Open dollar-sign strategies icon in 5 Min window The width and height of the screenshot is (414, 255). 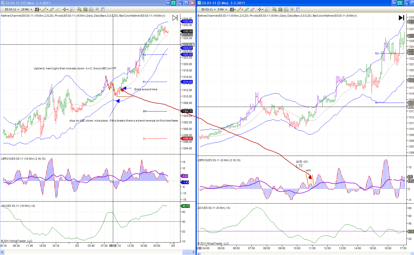pos(292,9)
